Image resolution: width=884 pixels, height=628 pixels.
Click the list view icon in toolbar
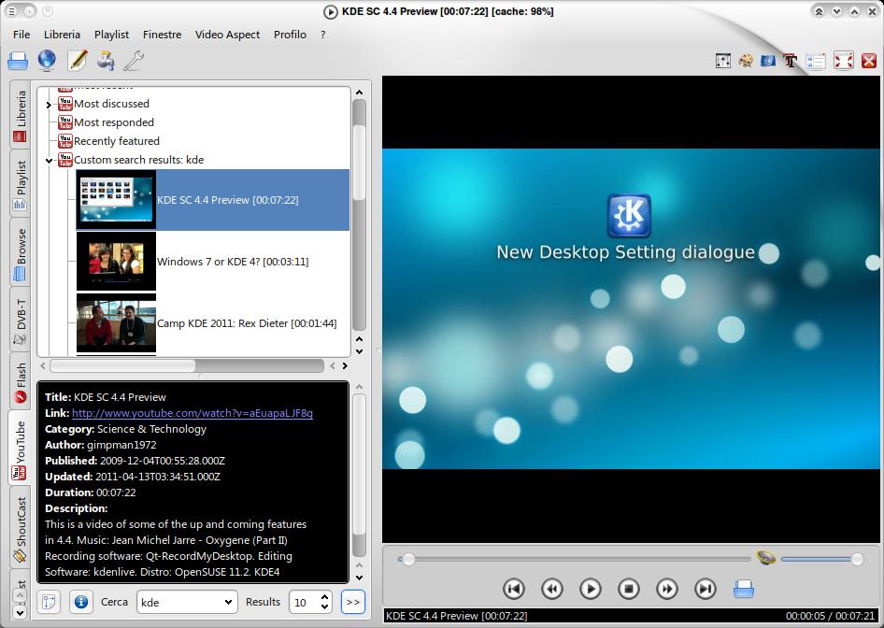click(816, 61)
